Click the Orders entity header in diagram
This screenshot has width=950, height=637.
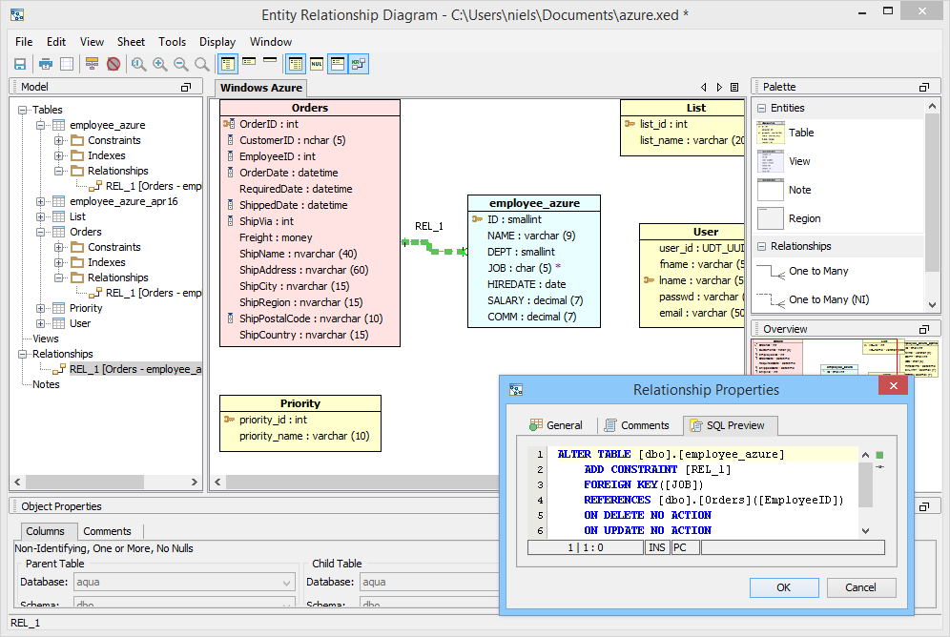click(310, 108)
